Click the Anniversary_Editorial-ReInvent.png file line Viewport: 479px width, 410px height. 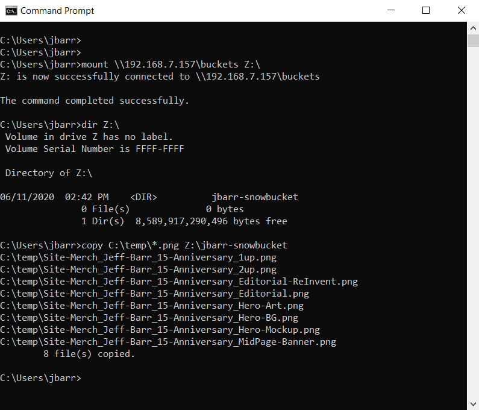[179, 282]
